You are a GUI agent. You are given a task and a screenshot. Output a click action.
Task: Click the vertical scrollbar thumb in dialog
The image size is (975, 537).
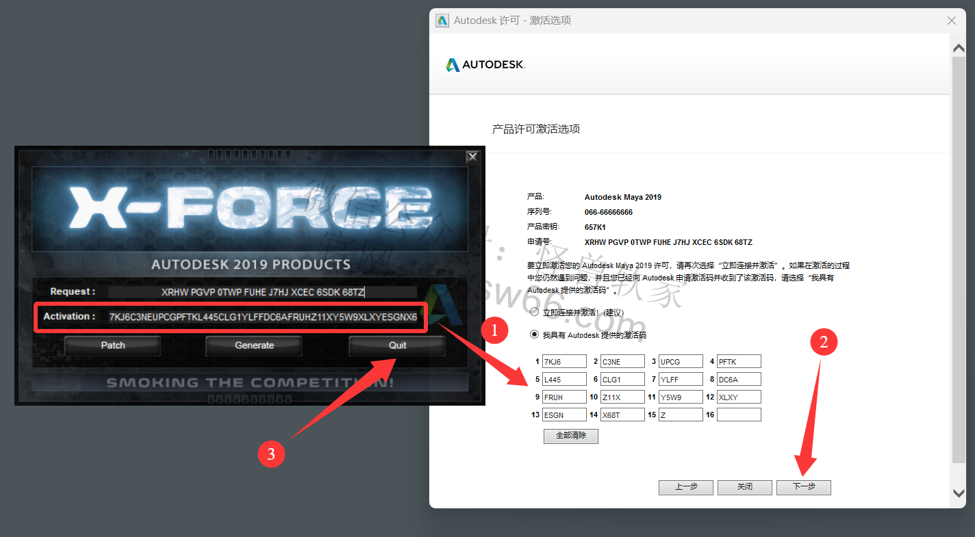pyautogui.click(x=959, y=260)
